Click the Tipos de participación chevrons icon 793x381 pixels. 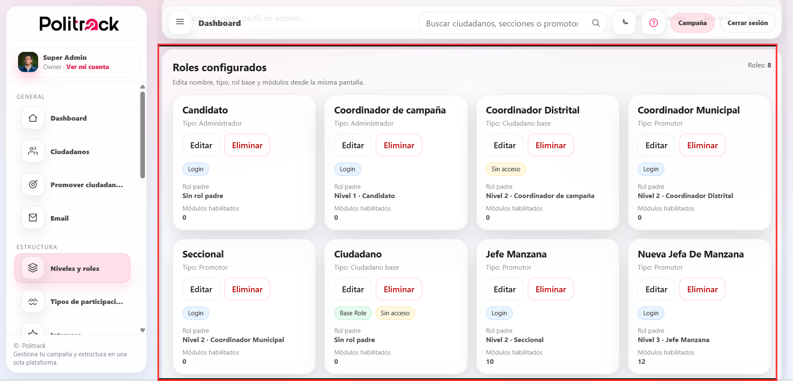coord(33,301)
